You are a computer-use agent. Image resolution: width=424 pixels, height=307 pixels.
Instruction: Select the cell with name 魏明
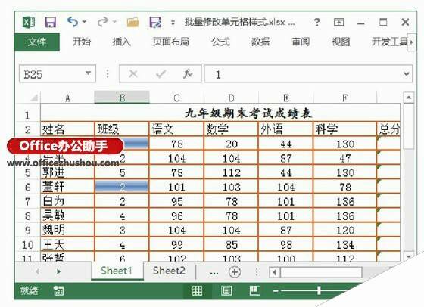click(x=67, y=231)
